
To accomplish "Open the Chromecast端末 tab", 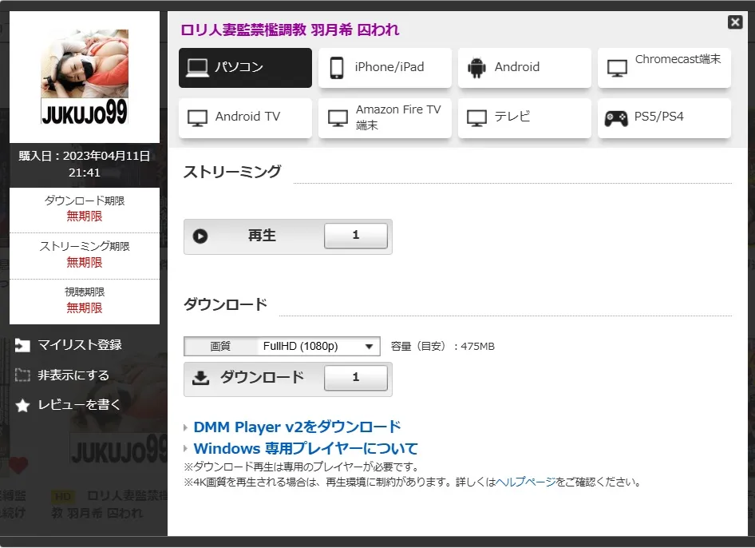I will point(664,67).
